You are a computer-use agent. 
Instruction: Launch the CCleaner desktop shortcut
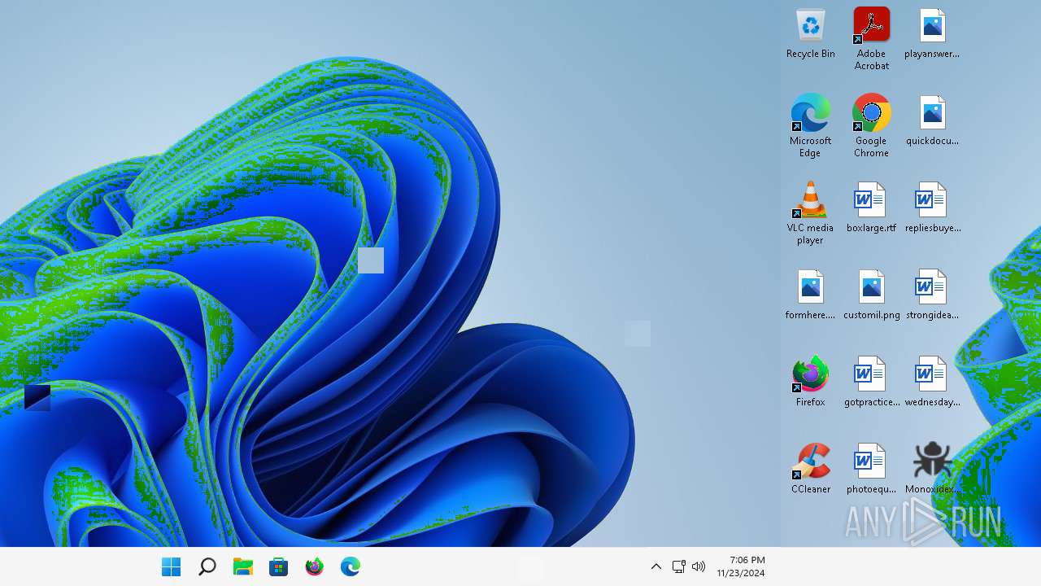click(x=810, y=469)
